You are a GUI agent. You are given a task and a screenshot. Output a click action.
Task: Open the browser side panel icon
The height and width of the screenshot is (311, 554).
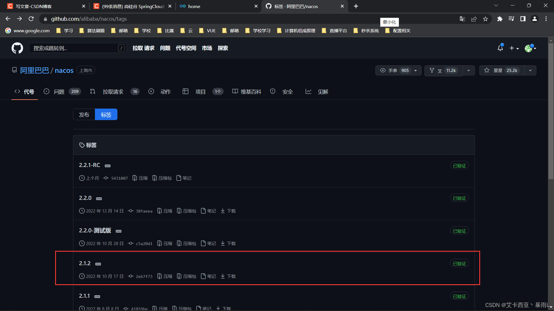coord(523,19)
